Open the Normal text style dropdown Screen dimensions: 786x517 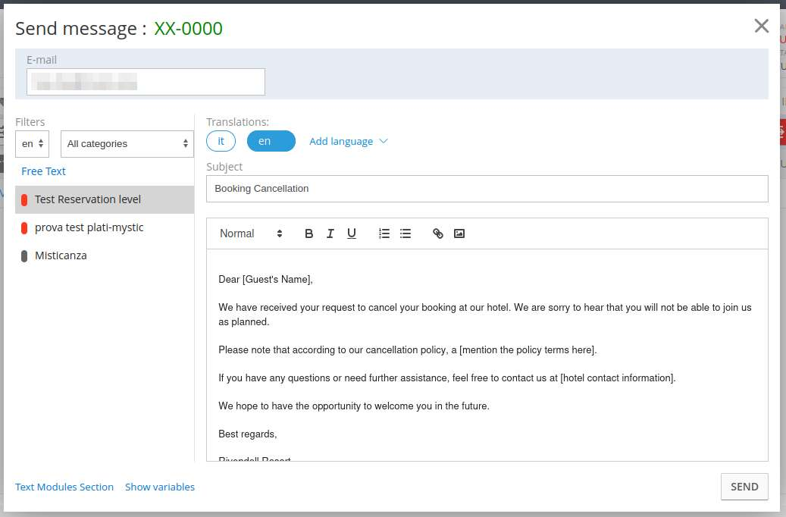(x=251, y=233)
